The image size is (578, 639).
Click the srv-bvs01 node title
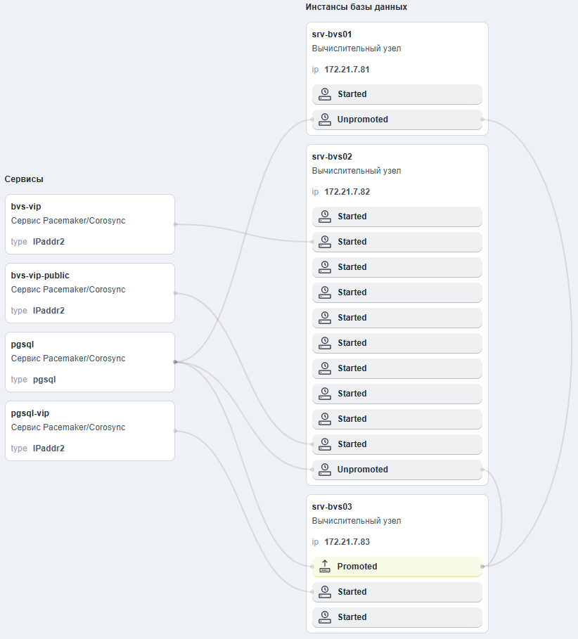(x=331, y=34)
